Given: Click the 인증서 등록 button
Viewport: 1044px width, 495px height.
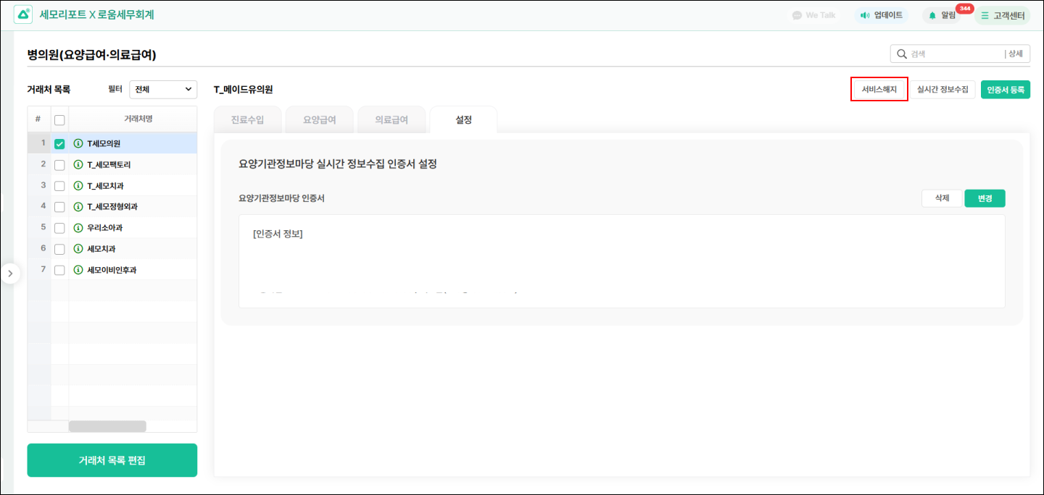Looking at the screenshot, I should pyautogui.click(x=1005, y=89).
